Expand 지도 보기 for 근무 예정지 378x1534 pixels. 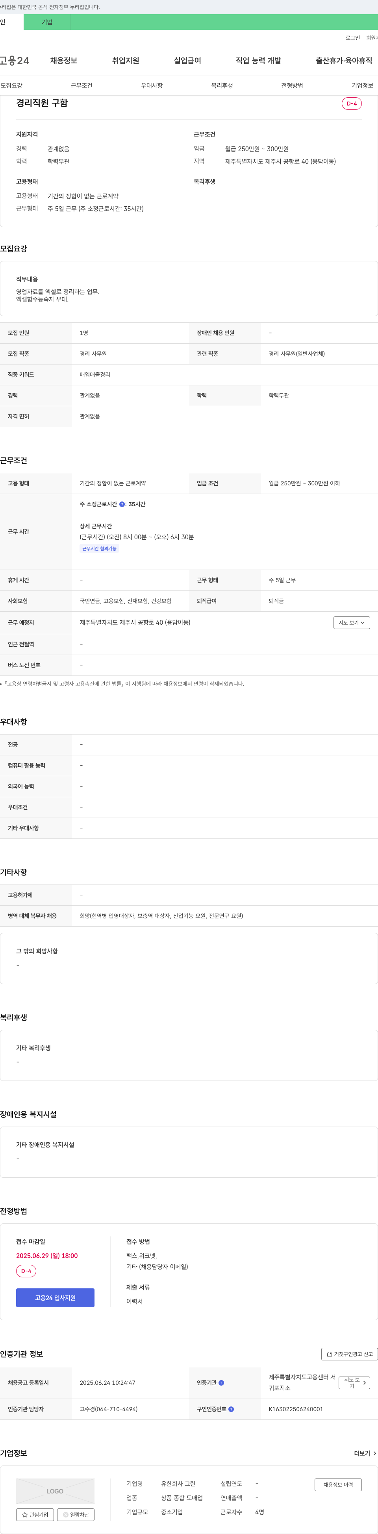352,623
